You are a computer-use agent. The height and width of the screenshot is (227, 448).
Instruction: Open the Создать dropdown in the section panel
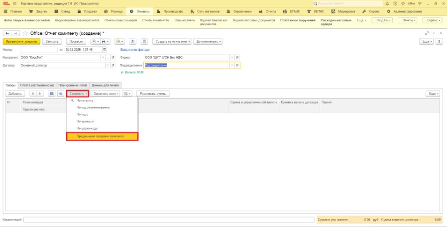[382, 20]
